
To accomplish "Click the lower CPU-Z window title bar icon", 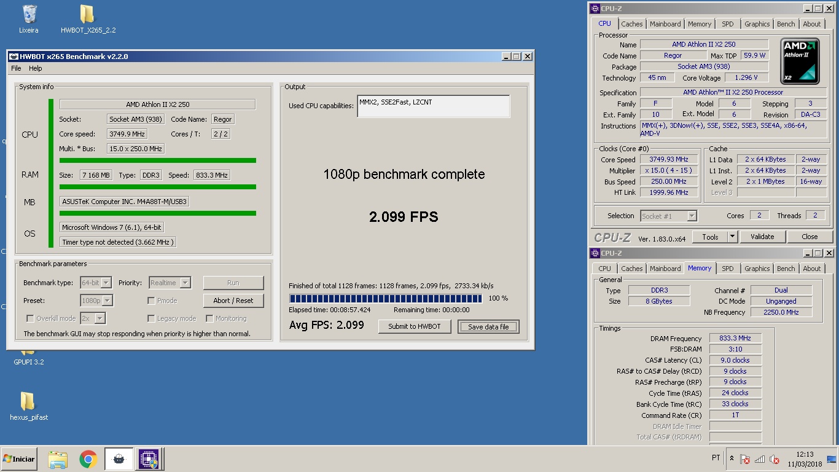I will pos(595,253).
